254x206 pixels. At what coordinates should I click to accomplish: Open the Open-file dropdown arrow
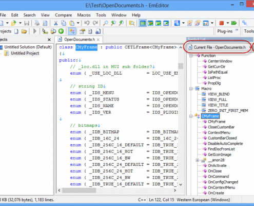20,23
